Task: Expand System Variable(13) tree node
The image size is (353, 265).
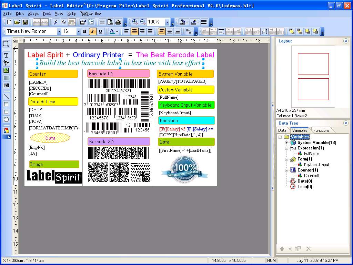Action: click(x=287, y=143)
